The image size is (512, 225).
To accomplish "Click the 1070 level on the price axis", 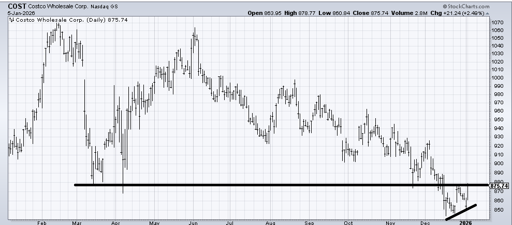I will (x=498, y=23).
